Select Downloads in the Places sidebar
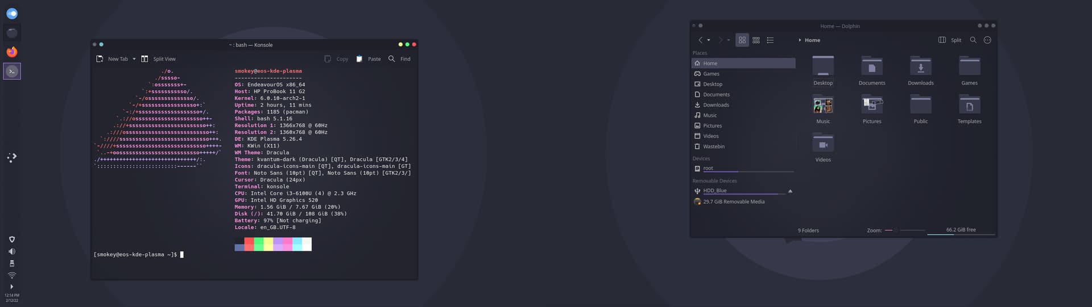Screen dimensions: 1092x307 coord(715,105)
